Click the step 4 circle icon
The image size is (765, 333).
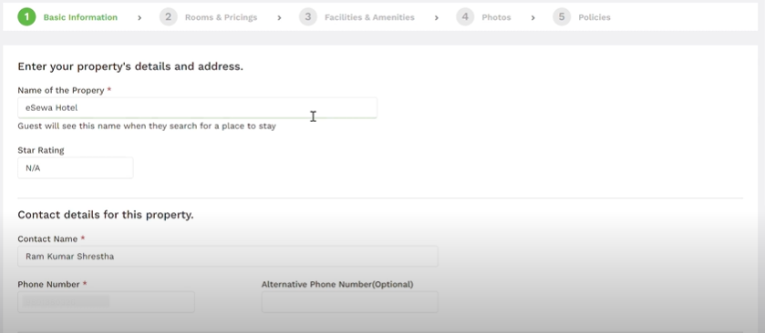coord(465,17)
